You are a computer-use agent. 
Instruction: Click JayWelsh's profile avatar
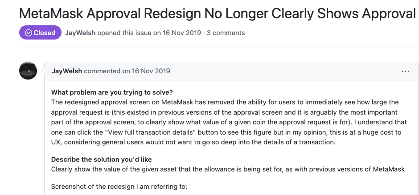[x=28, y=71]
